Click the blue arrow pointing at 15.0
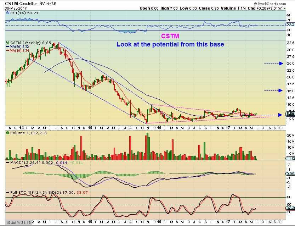Image resolution: width=295 pixels, height=226 pixels. tap(273, 91)
